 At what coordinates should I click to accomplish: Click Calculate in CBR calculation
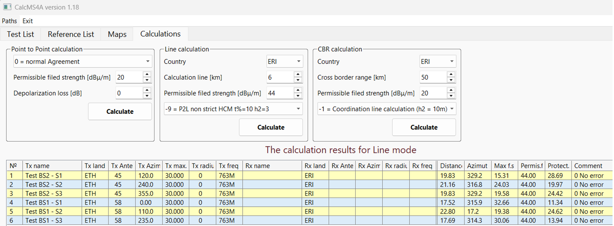point(424,127)
